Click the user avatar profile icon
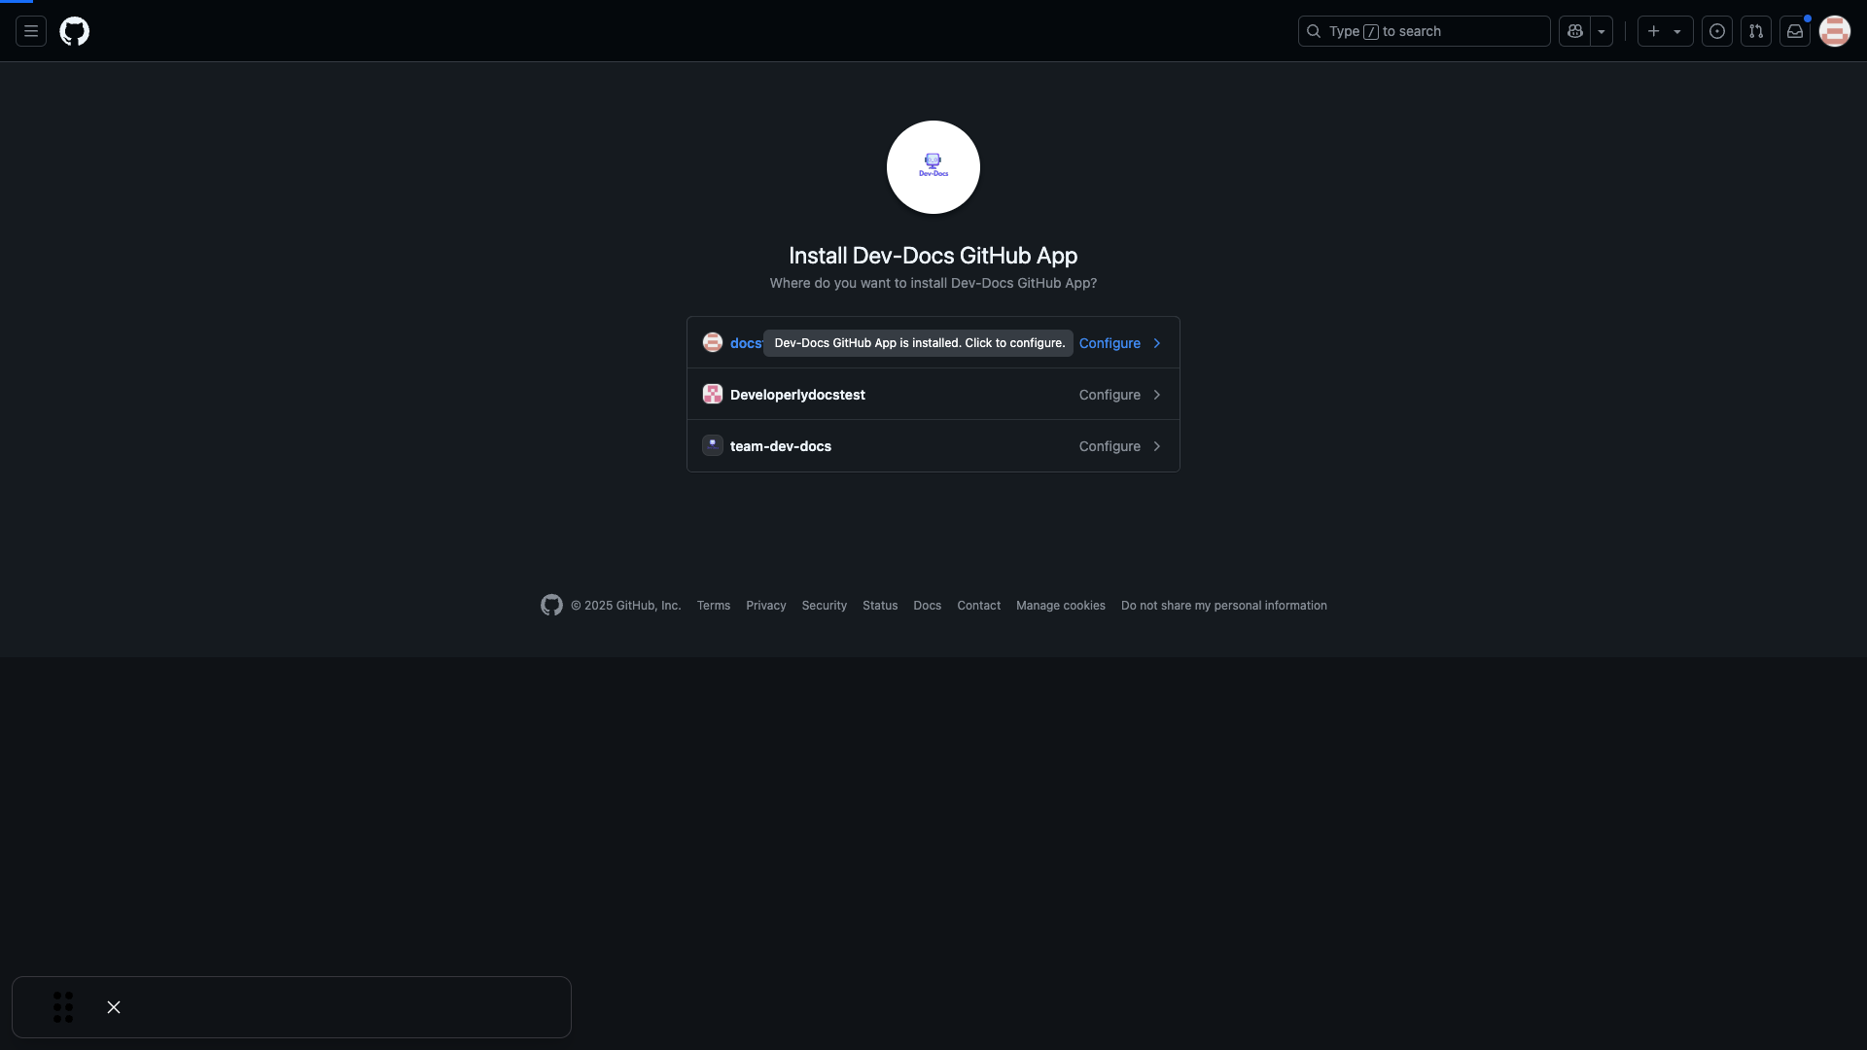The width and height of the screenshot is (1867, 1050). (1835, 31)
